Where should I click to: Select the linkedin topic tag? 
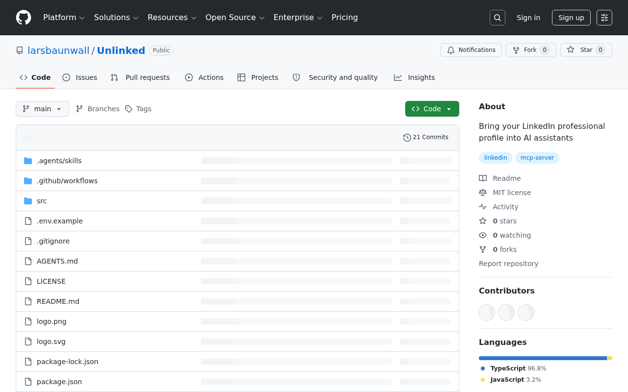(496, 158)
